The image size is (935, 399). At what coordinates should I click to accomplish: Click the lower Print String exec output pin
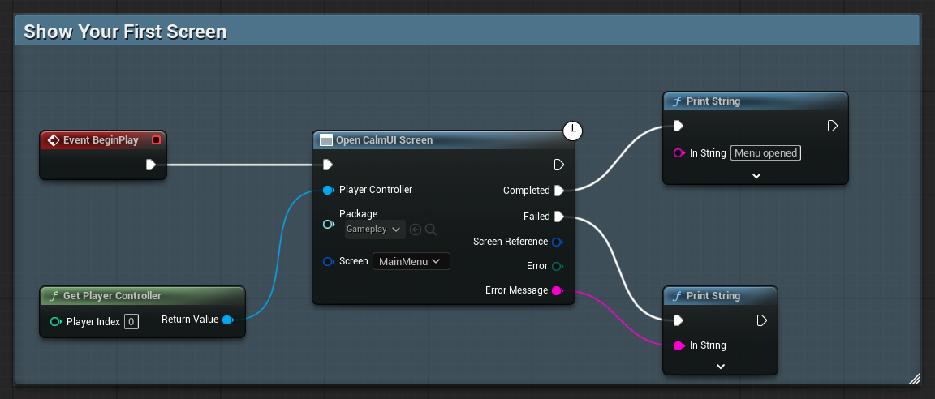tap(761, 320)
